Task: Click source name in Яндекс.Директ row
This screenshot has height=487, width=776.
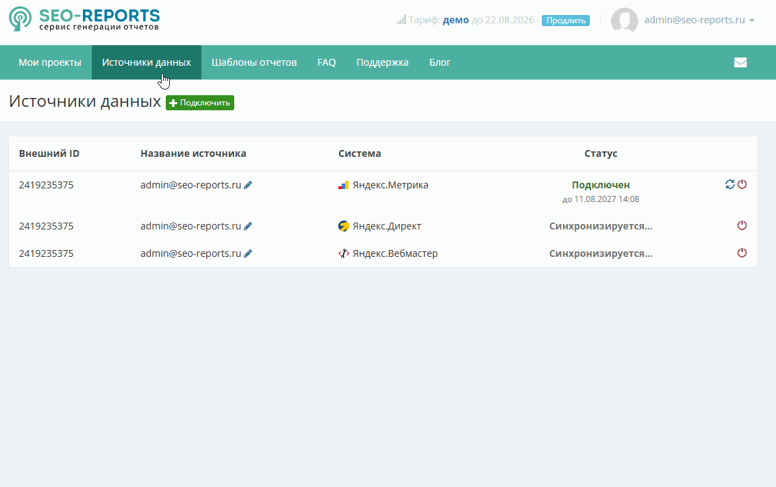Action: [x=190, y=226]
